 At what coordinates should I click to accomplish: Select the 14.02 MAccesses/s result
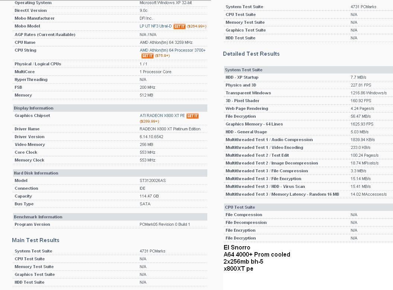click(369, 194)
